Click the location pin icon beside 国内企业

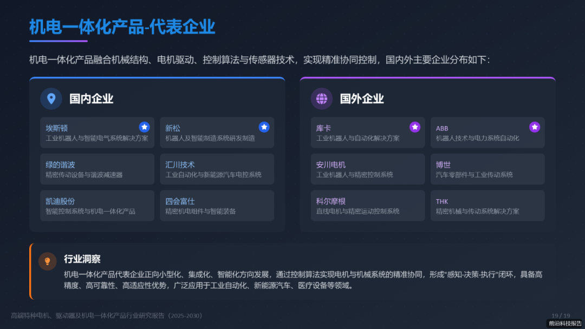click(51, 99)
